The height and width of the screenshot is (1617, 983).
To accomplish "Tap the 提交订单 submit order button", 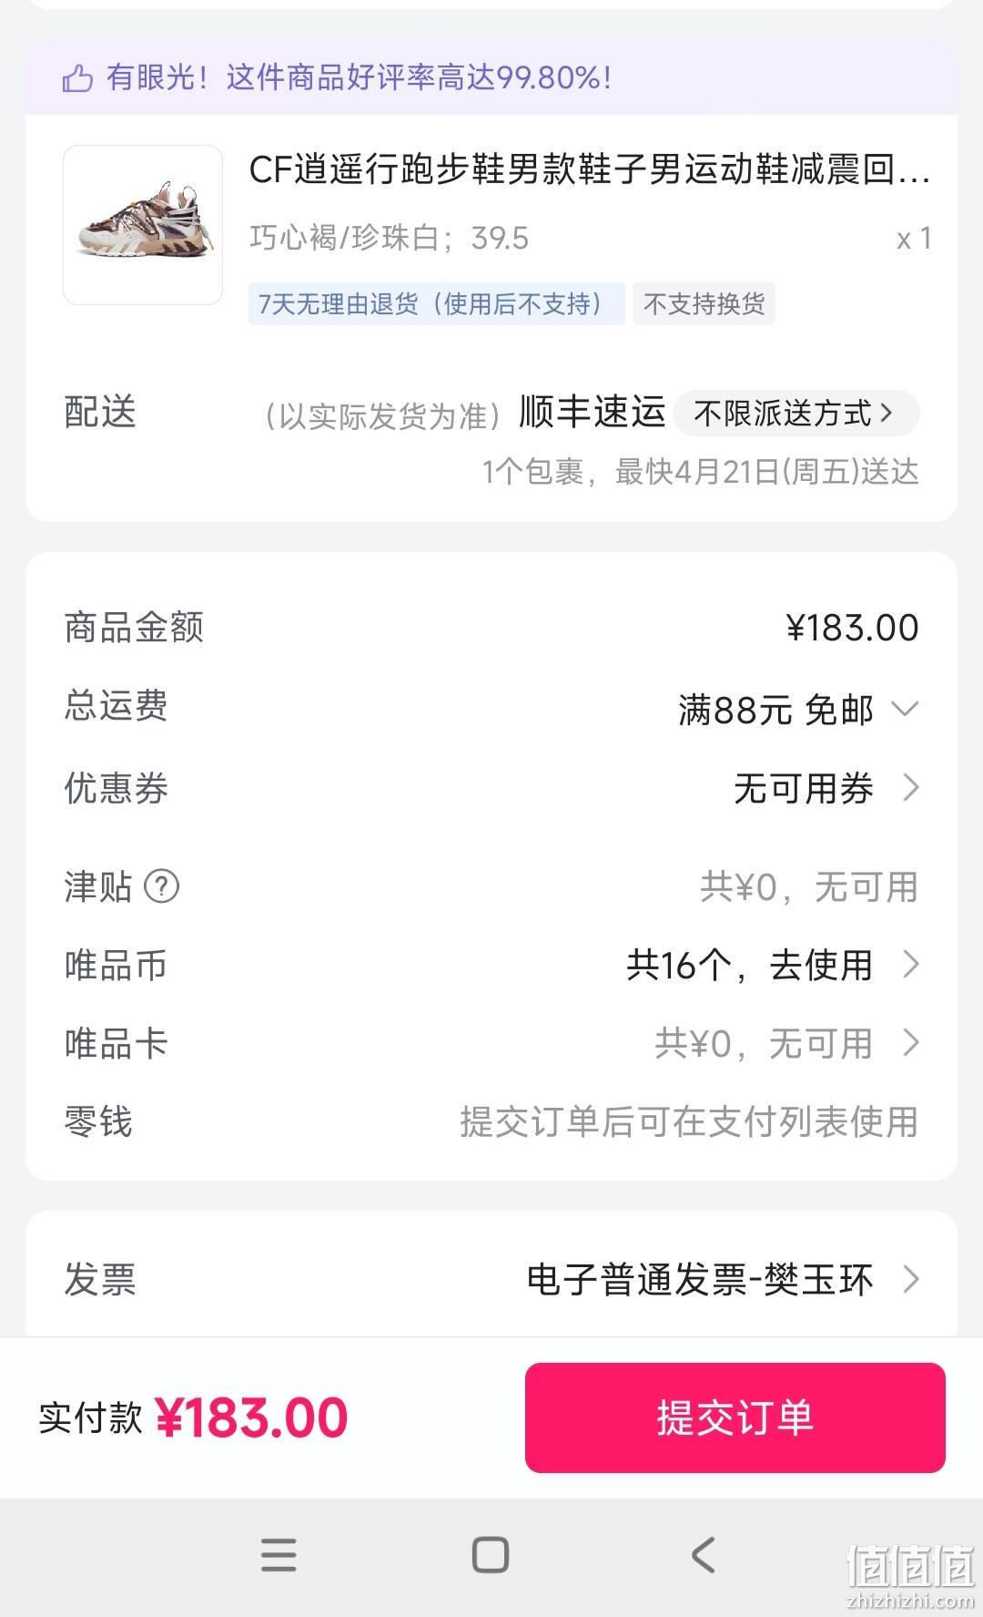I will tap(735, 1417).
